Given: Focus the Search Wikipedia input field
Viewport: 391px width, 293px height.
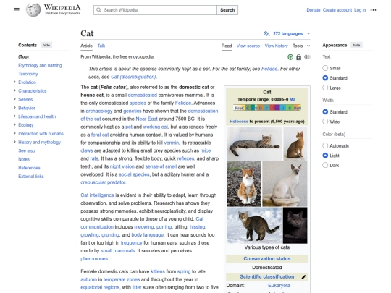Looking at the screenshot, I should point(156,10).
